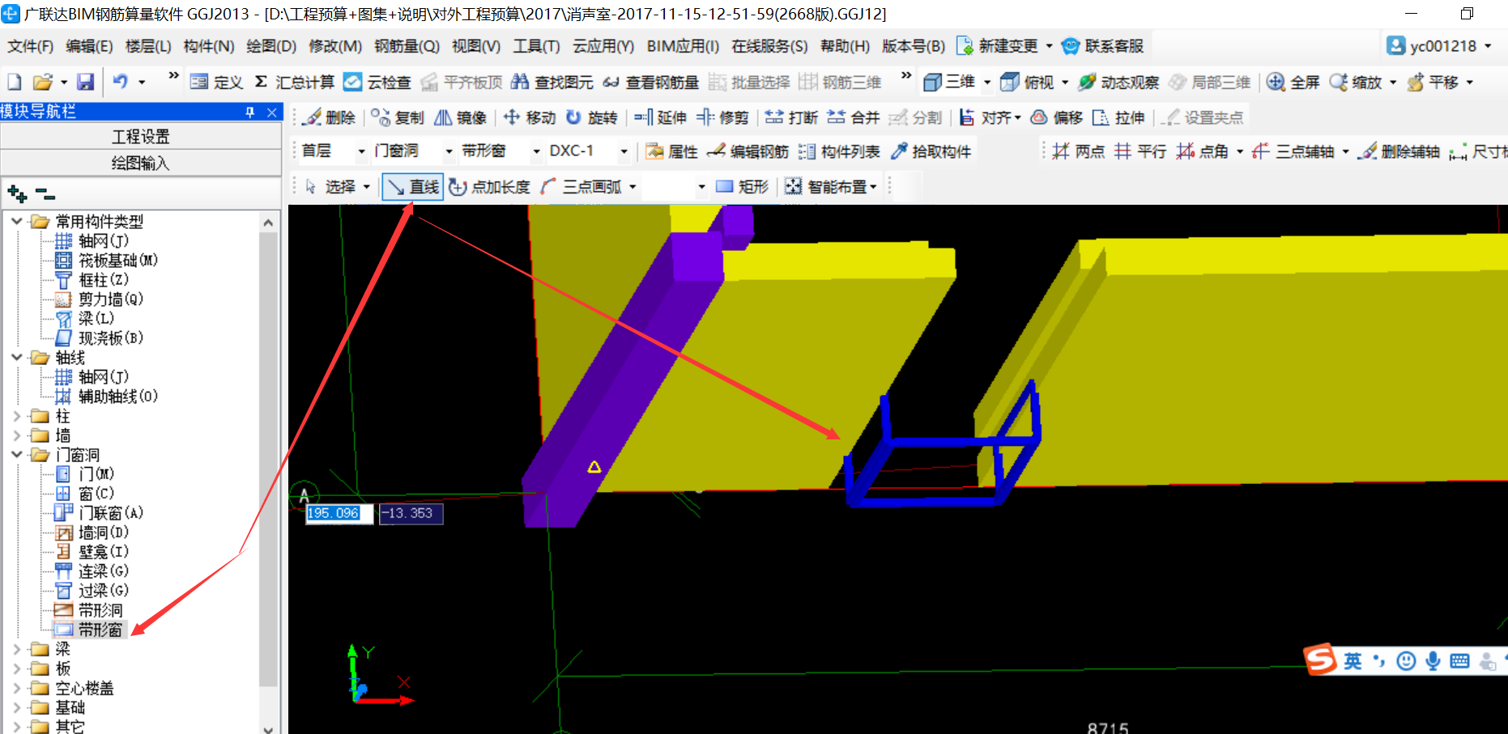
Task: Activate 动态观察 orbit tool
Action: coord(1119,82)
